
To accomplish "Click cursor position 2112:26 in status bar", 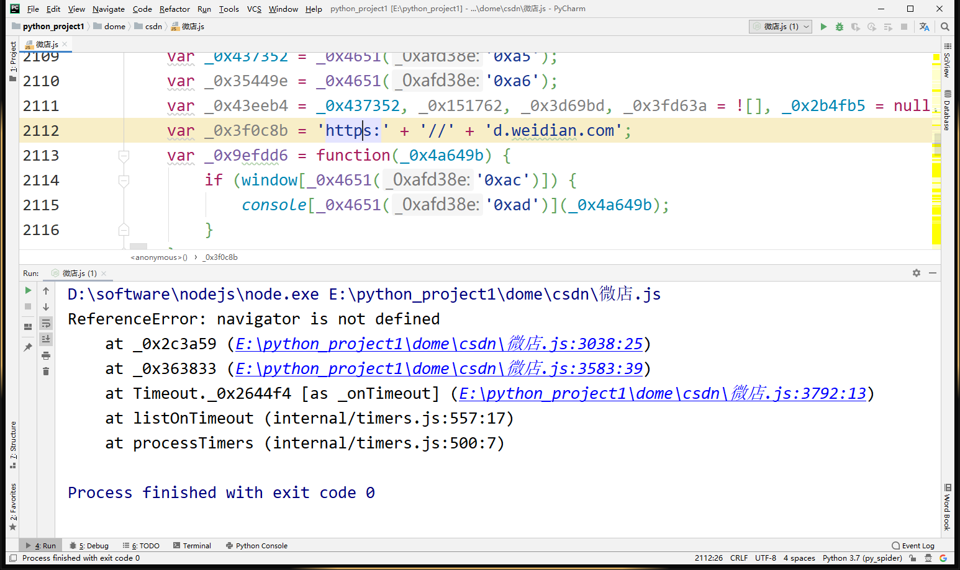I will (709, 558).
